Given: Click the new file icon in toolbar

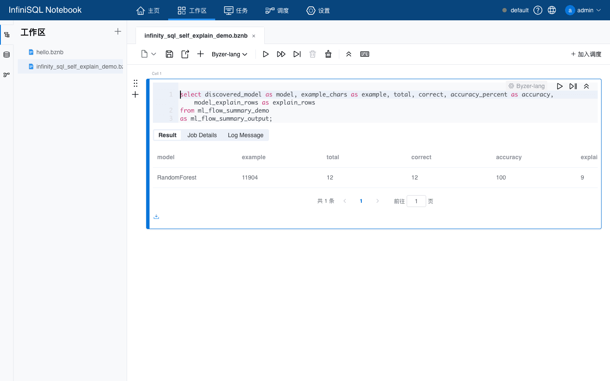Looking at the screenshot, I should tap(144, 54).
